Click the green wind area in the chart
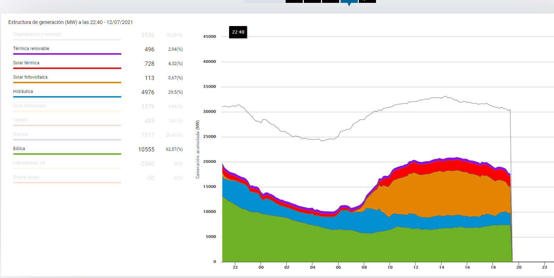This screenshot has width=554, height=278. point(322,247)
